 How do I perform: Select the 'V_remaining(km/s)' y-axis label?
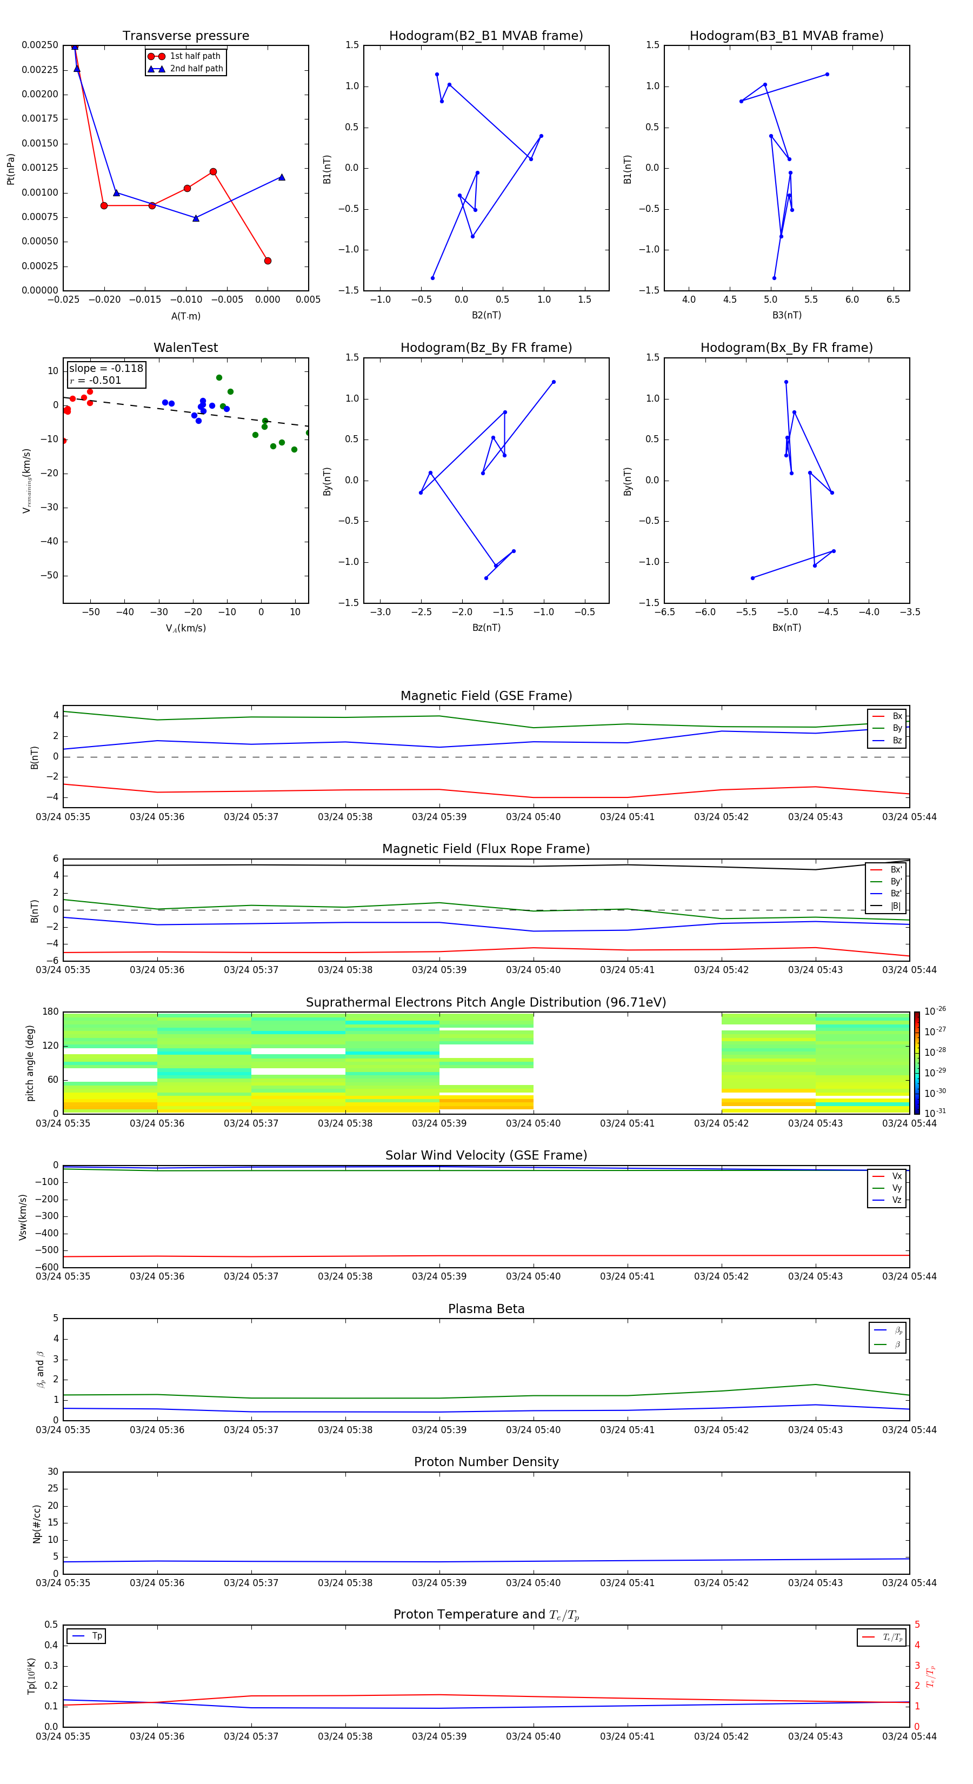[27, 481]
